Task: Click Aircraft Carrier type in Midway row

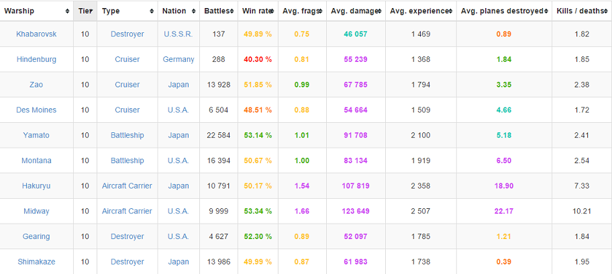Action: 127,211
